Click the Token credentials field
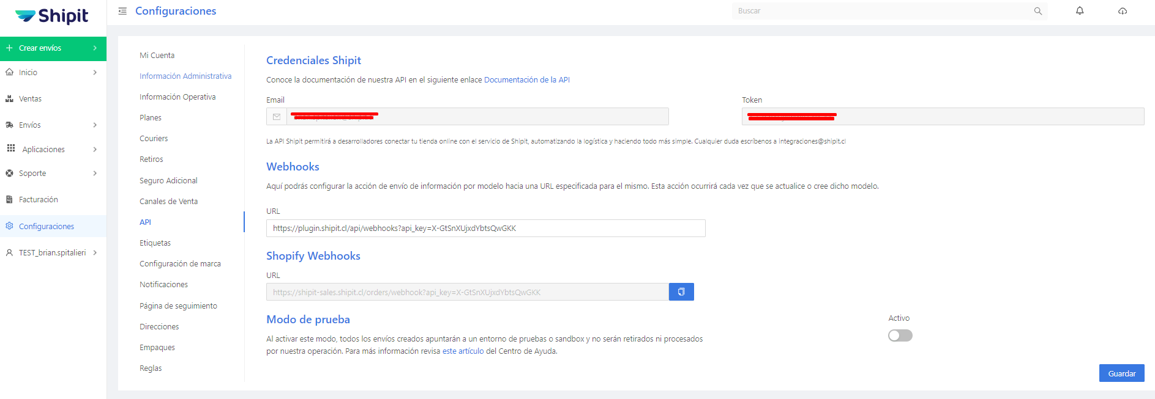 pyautogui.click(x=943, y=117)
